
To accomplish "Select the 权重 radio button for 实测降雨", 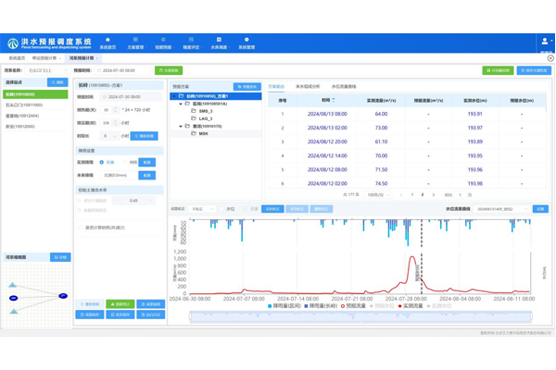I will pyautogui.click(x=102, y=162).
